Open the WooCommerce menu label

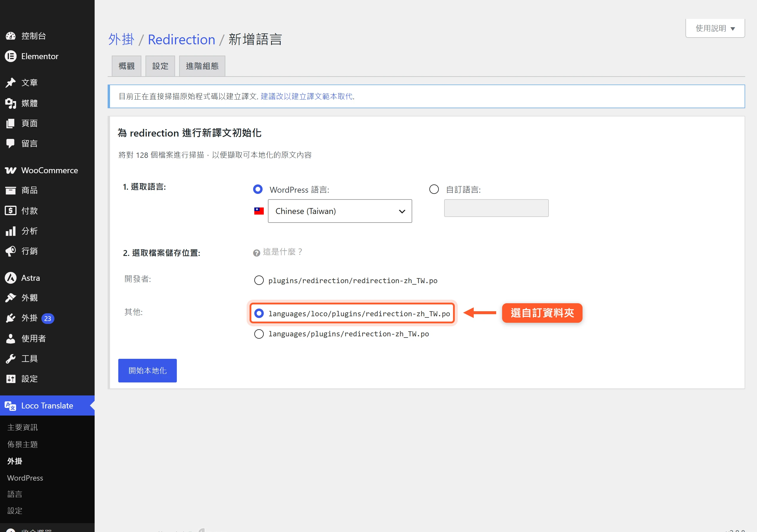[x=49, y=171]
